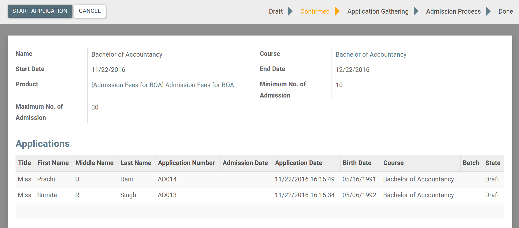This screenshot has width=519, height=228.
Task: Sort applications by State column
Action: 493,163
